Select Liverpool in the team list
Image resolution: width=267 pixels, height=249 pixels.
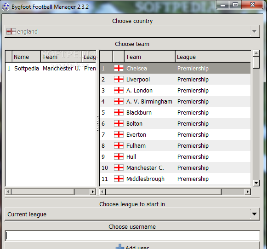tap(175, 79)
